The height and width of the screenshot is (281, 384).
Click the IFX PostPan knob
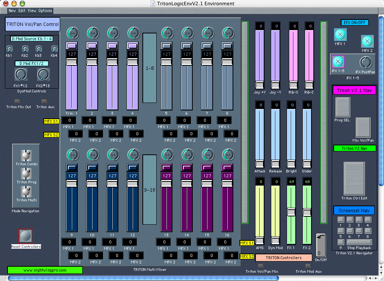point(365,62)
